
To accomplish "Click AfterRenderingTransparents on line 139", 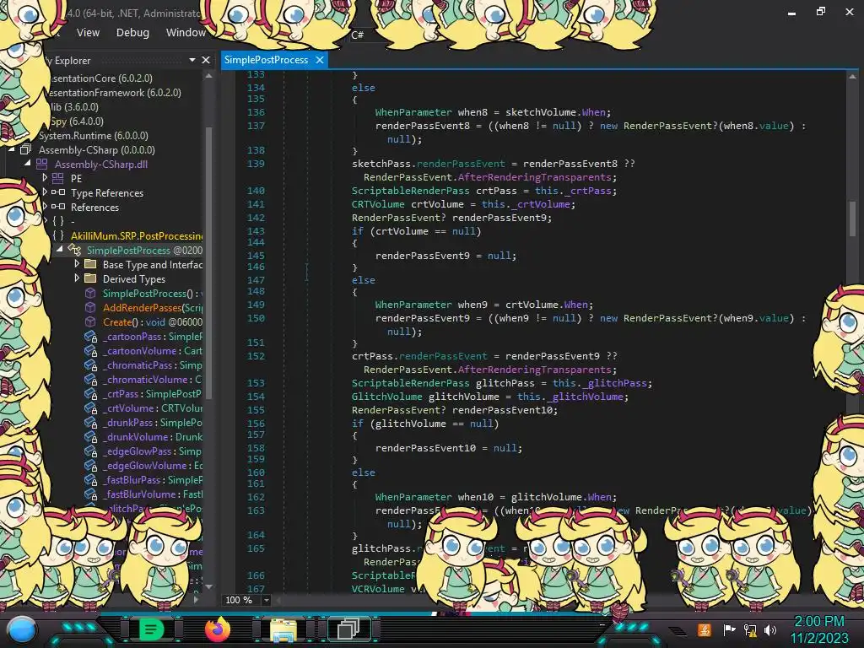I will [534, 177].
